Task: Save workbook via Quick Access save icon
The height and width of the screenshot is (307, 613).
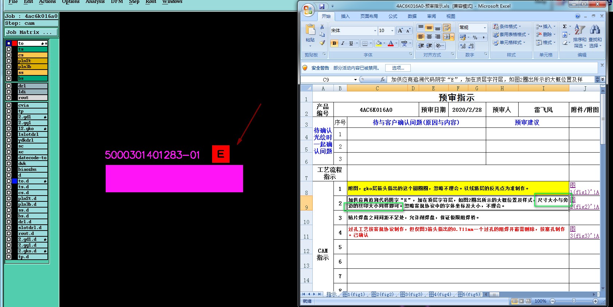Action: (322, 6)
